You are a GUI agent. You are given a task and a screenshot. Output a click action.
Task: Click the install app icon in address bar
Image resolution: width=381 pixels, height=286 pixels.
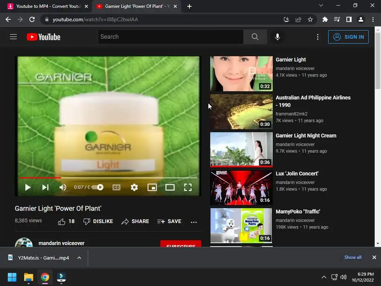[286, 19]
